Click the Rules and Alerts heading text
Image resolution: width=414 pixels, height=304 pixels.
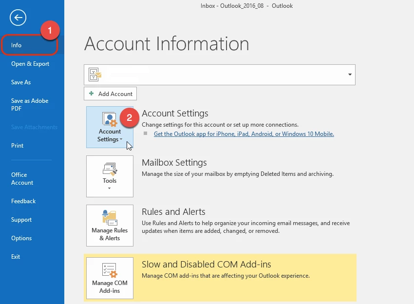[x=173, y=211]
